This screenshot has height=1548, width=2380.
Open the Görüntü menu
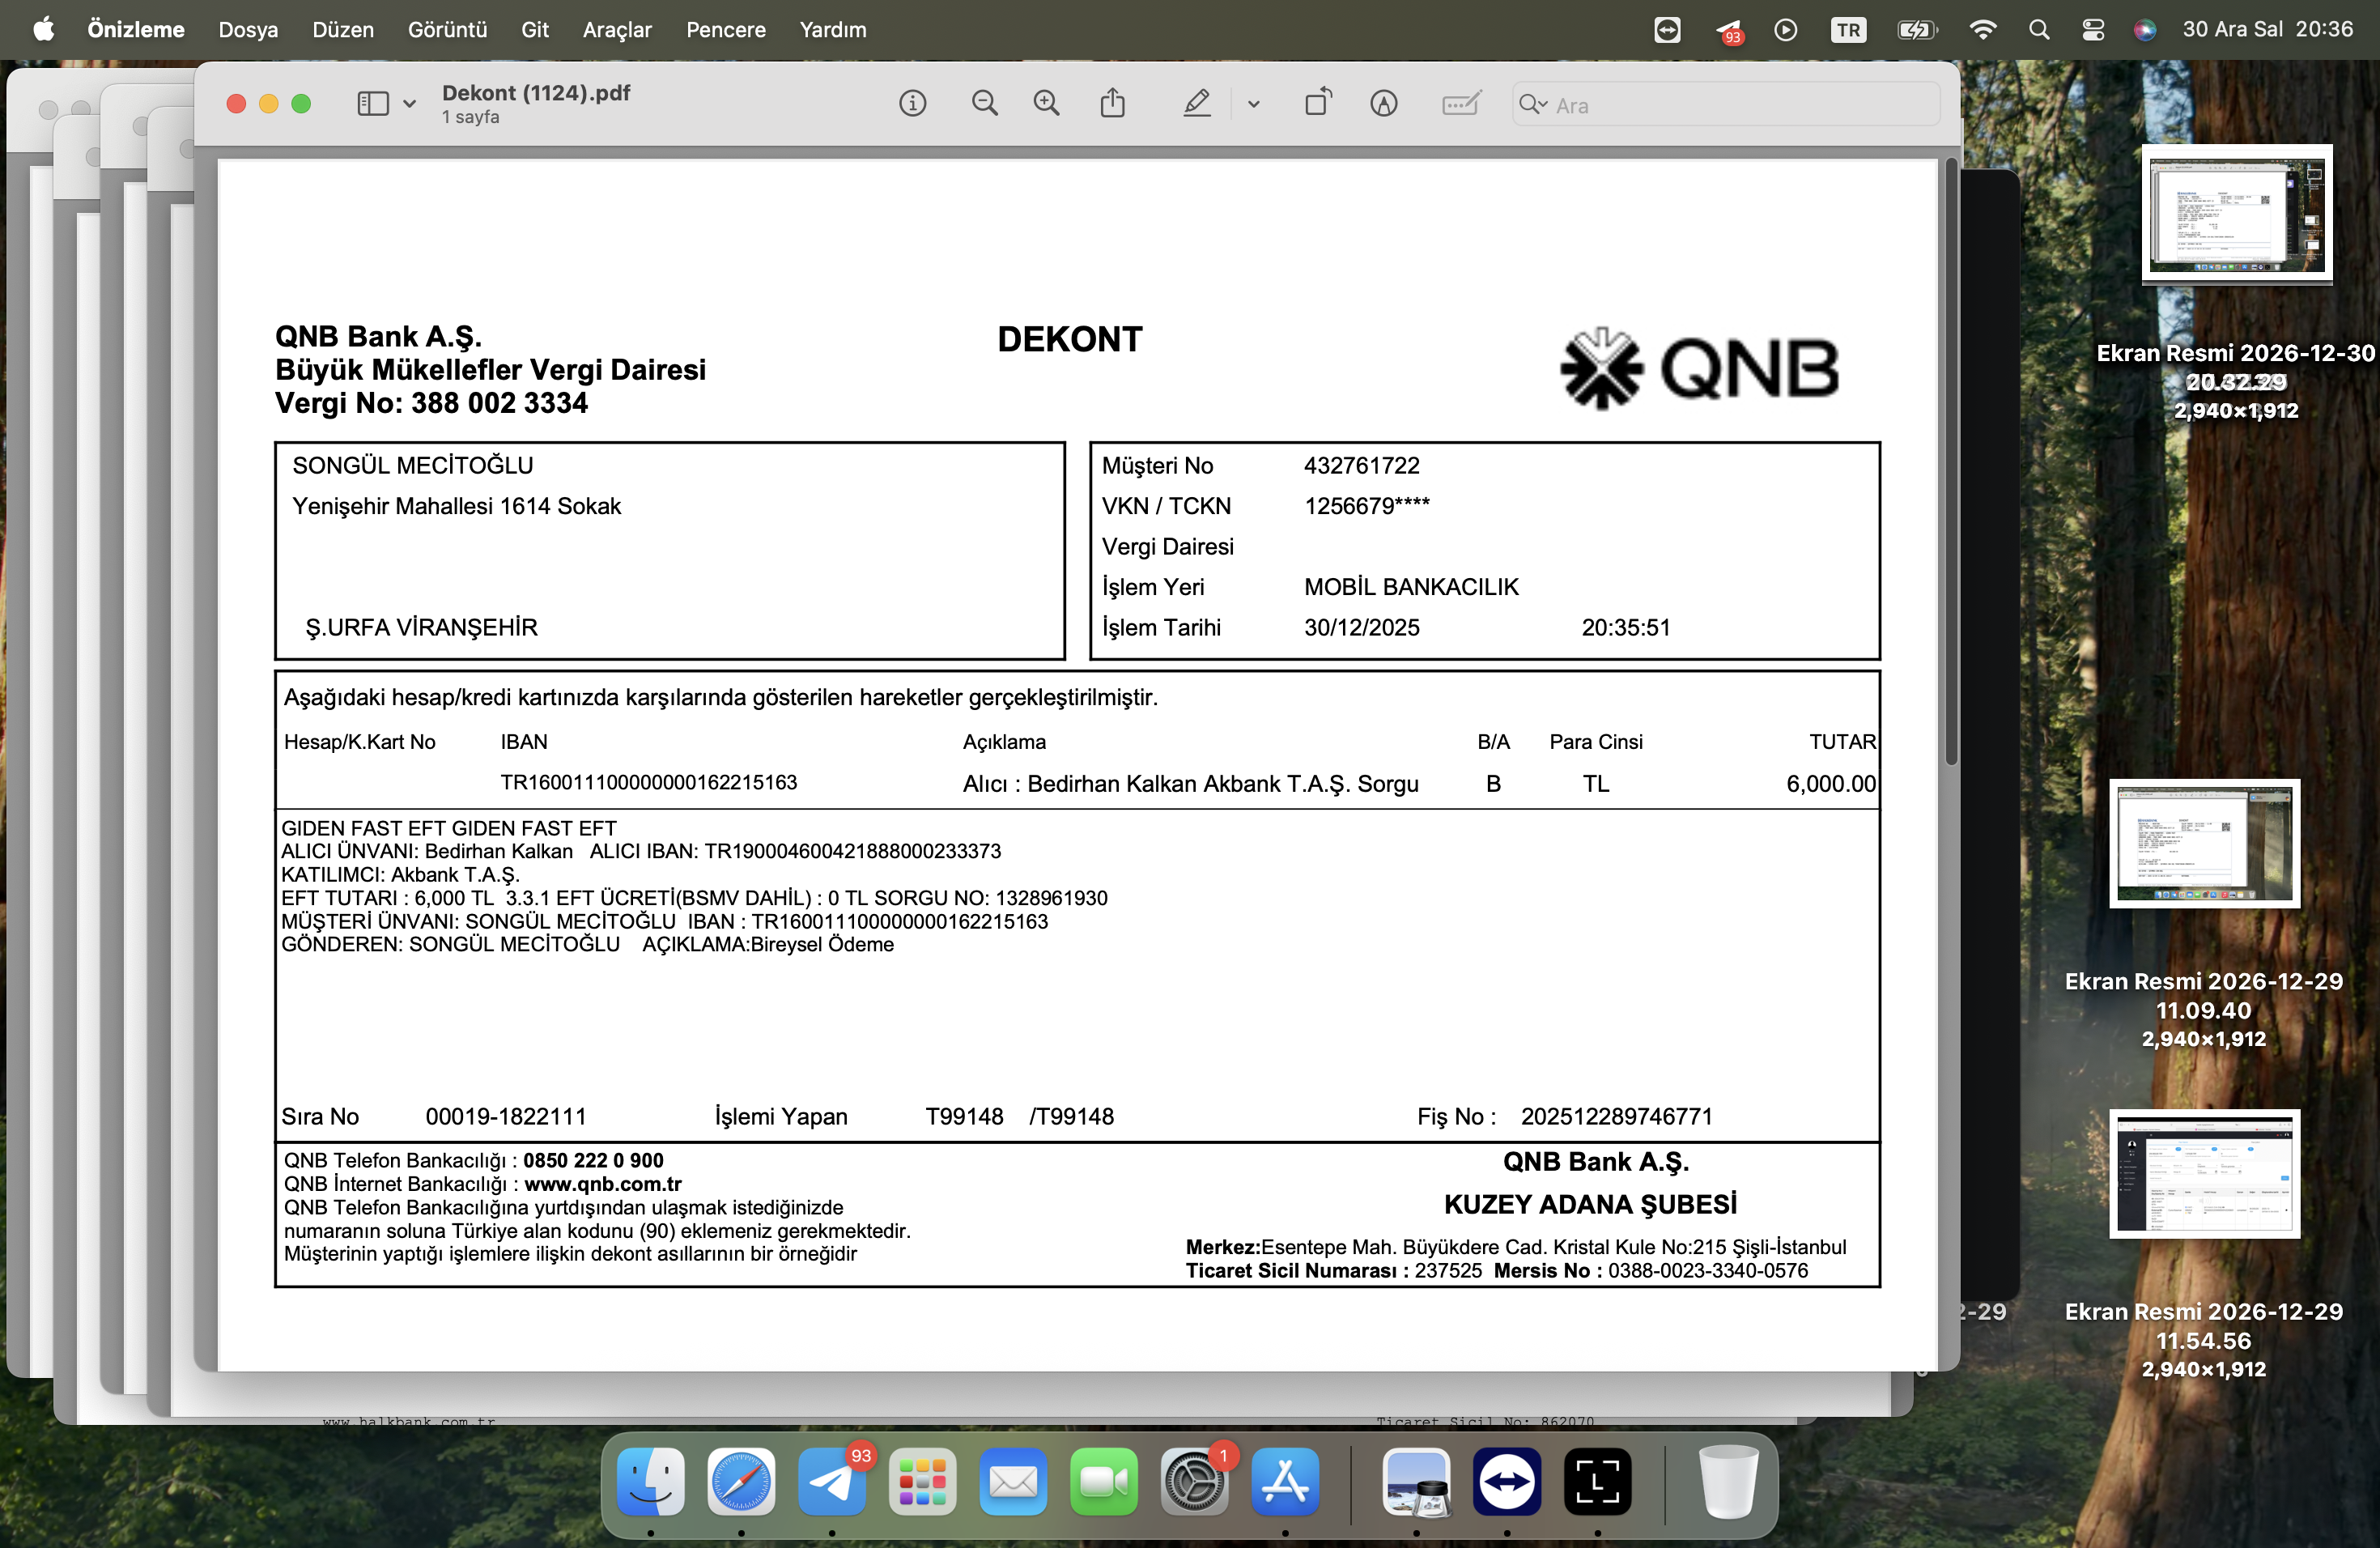click(x=447, y=29)
